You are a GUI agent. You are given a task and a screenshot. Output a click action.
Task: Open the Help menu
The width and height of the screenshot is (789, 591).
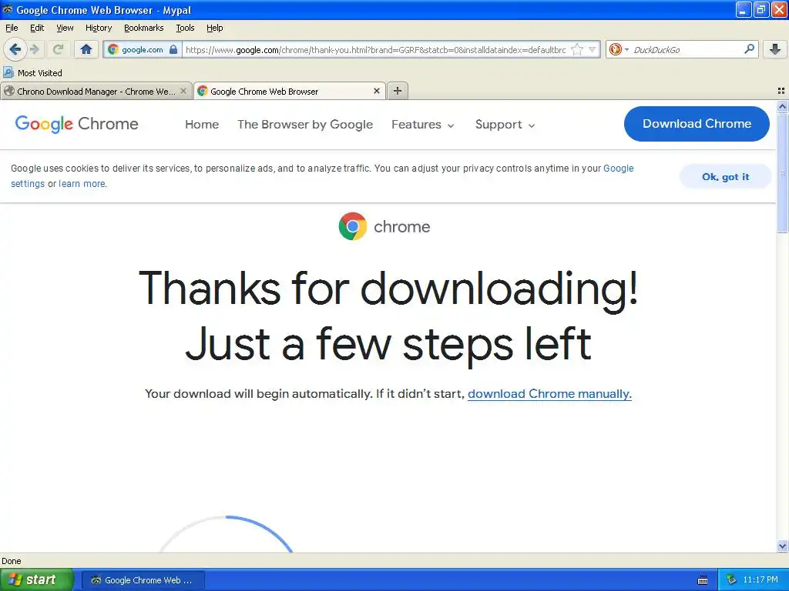(x=214, y=28)
